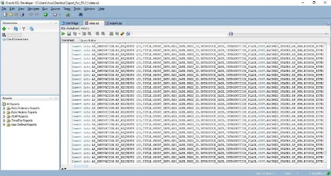Select Cloud Connections in tree
Image resolution: width=331 pixels, height=176 pixels.
(17, 39)
